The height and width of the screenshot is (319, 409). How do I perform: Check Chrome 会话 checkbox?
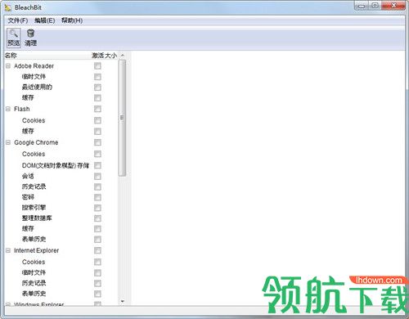[x=97, y=177]
